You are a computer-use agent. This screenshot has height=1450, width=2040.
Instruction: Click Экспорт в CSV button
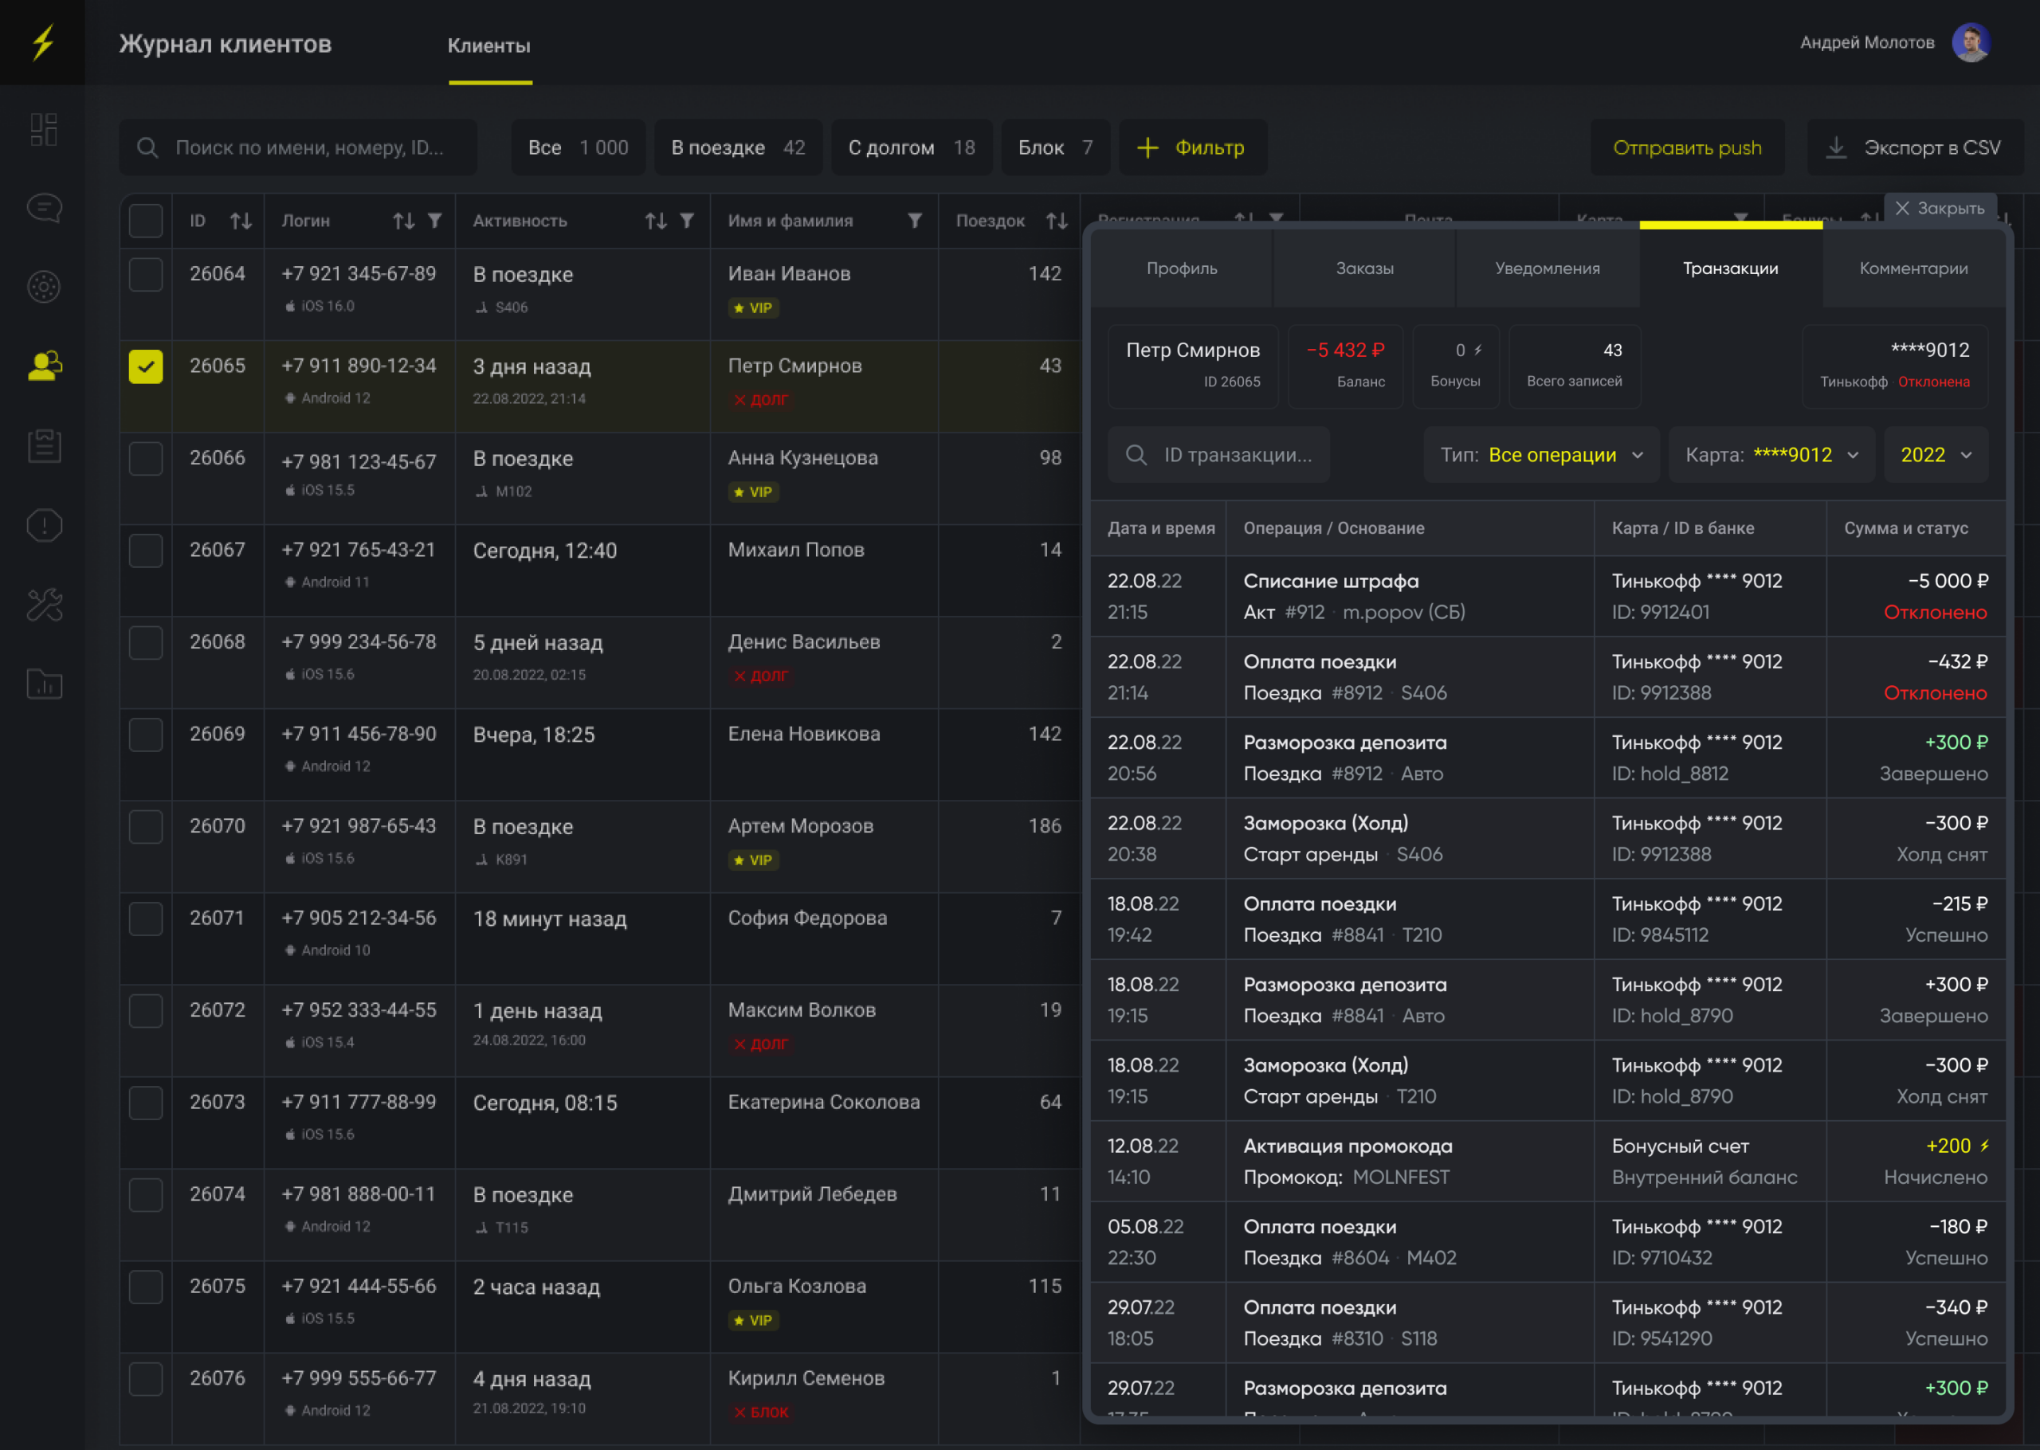[x=1916, y=147]
